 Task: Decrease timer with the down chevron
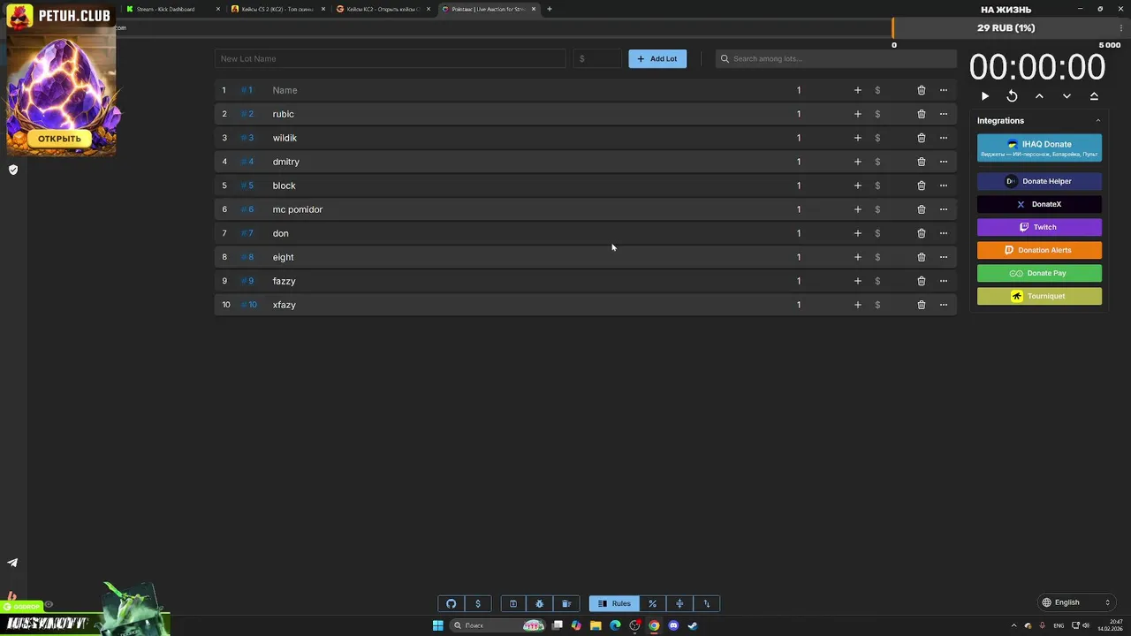[x=1066, y=96]
